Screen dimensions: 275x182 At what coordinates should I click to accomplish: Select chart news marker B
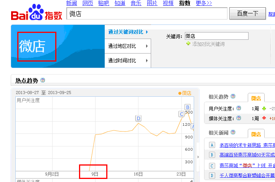pos(188,107)
